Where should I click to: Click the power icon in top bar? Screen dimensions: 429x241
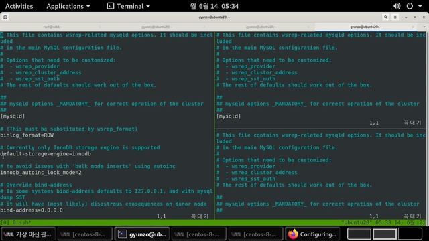tap(410, 6)
